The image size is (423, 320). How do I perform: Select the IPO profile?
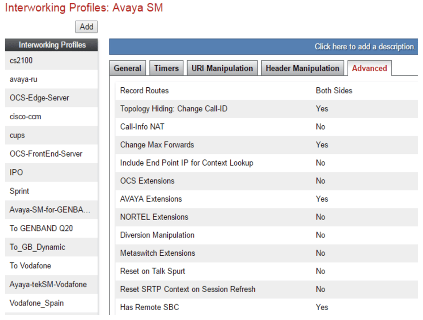[51, 172]
